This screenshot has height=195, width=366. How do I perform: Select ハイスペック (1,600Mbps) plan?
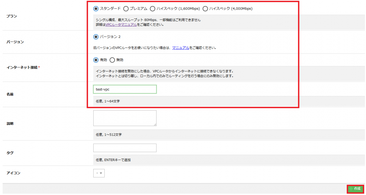pos(153,9)
